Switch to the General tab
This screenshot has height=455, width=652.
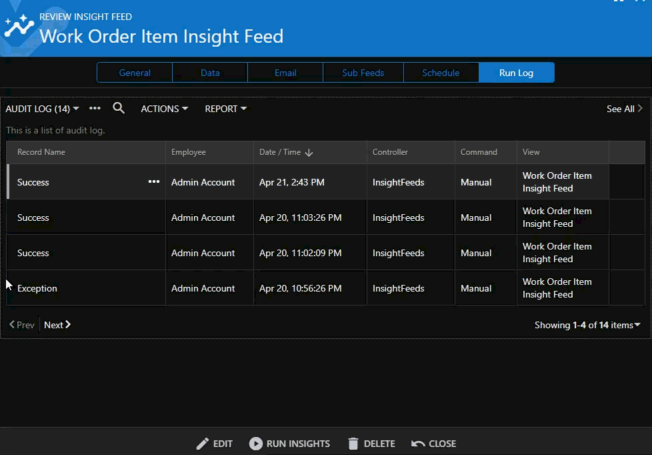coord(135,73)
